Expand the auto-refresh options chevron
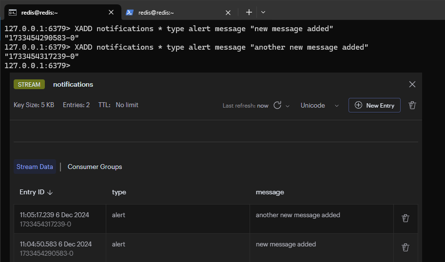445x262 pixels. (288, 106)
